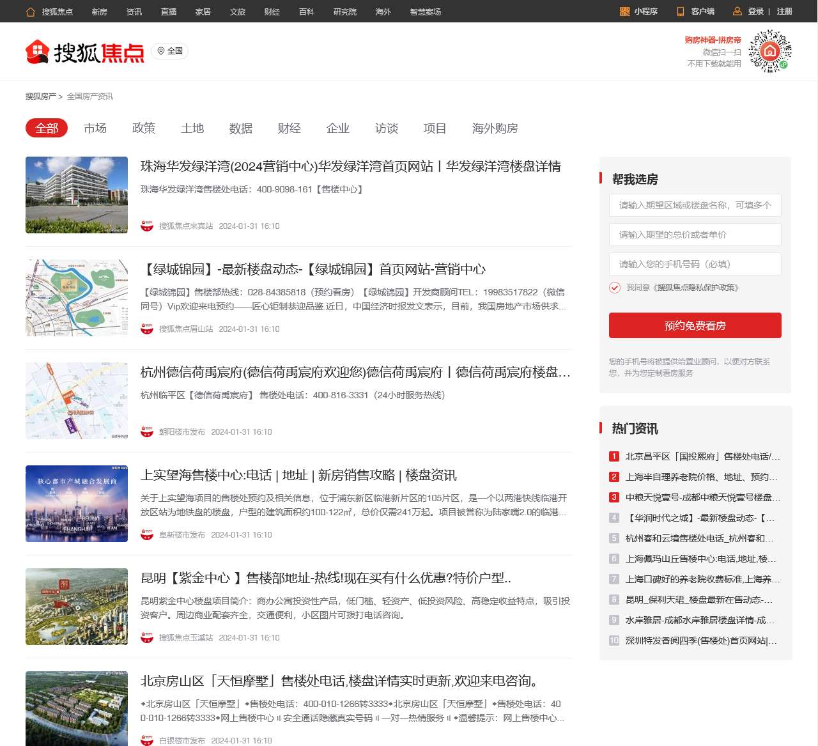Open the 全国 city selector dropdown
The image size is (818, 746).
[x=170, y=51]
